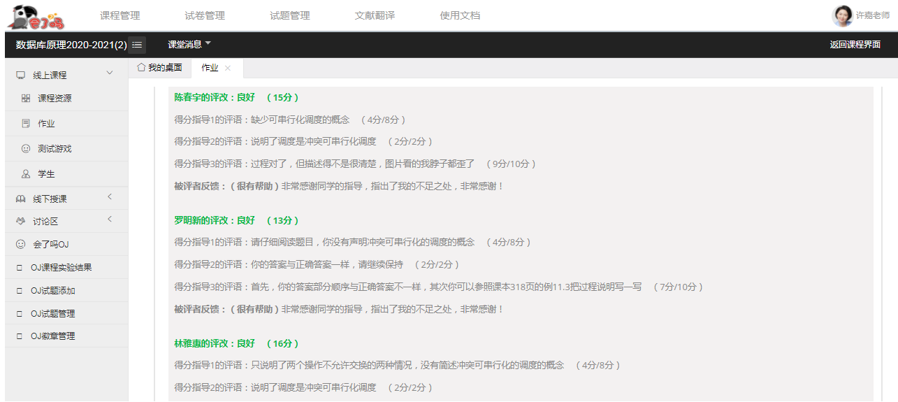
Task: Click the 作业 document icon in sidebar
Action: (x=26, y=124)
